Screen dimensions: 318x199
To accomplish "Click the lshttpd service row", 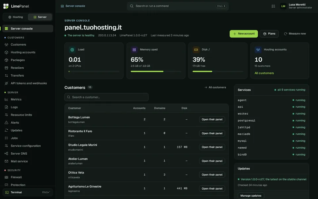I will click(271, 127).
